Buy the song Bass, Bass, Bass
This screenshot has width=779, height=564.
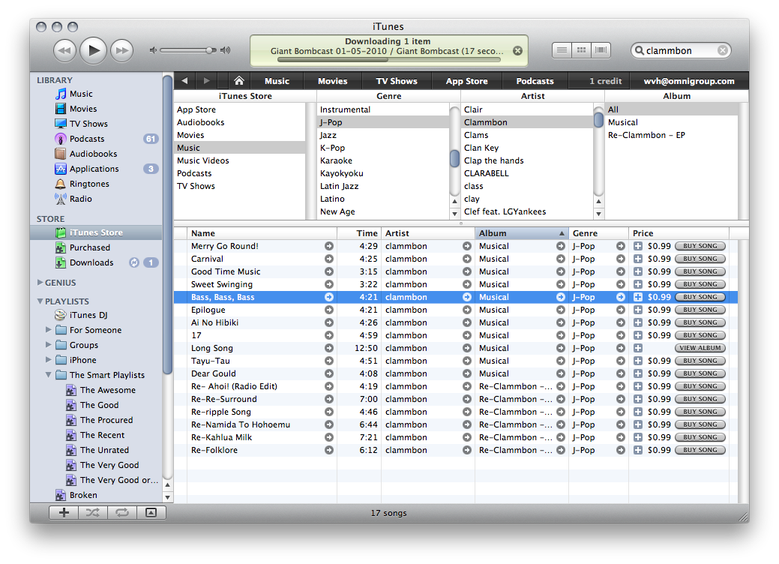(x=700, y=297)
